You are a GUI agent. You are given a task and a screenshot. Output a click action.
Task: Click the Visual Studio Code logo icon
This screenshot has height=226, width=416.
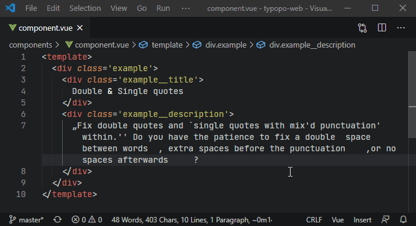(x=11, y=8)
